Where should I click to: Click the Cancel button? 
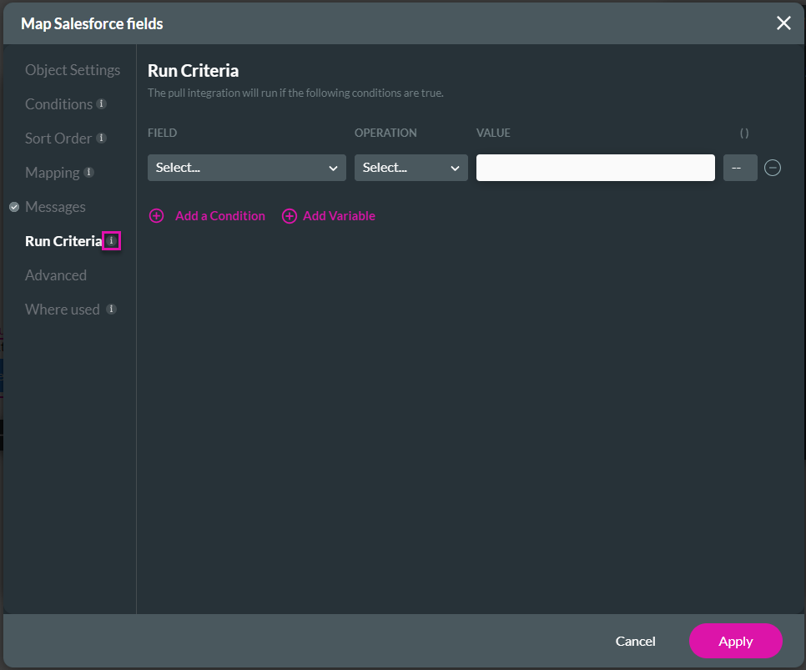point(635,641)
